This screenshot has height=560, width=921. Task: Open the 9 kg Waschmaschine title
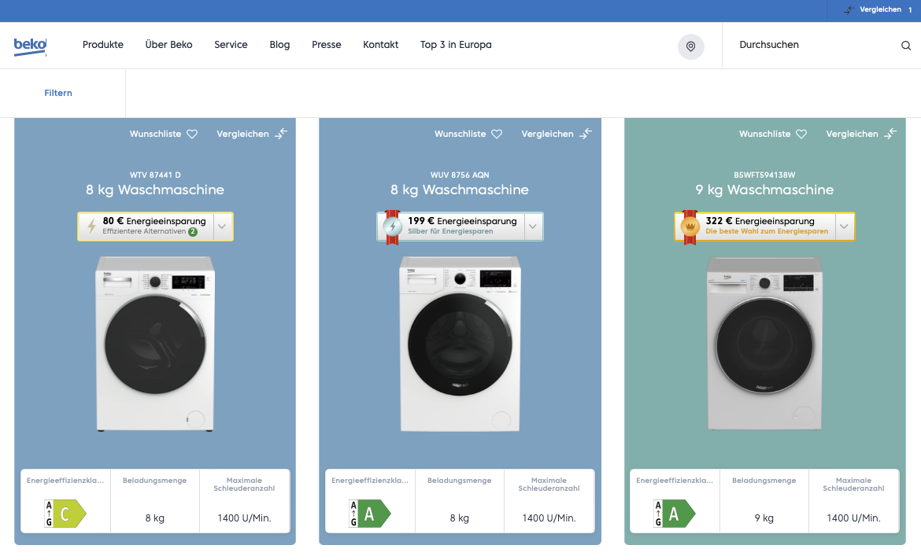(765, 190)
